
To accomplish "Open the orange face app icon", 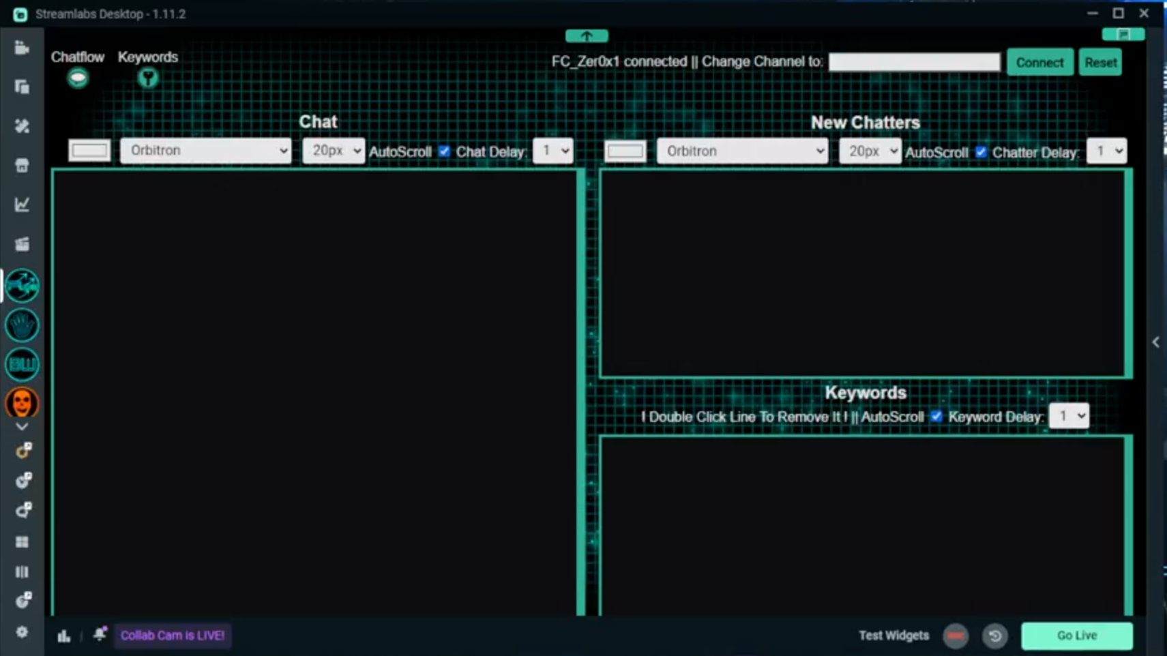I will point(22,403).
